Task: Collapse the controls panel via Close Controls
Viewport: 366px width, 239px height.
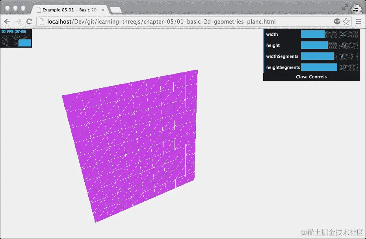Action: (x=311, y=77)
